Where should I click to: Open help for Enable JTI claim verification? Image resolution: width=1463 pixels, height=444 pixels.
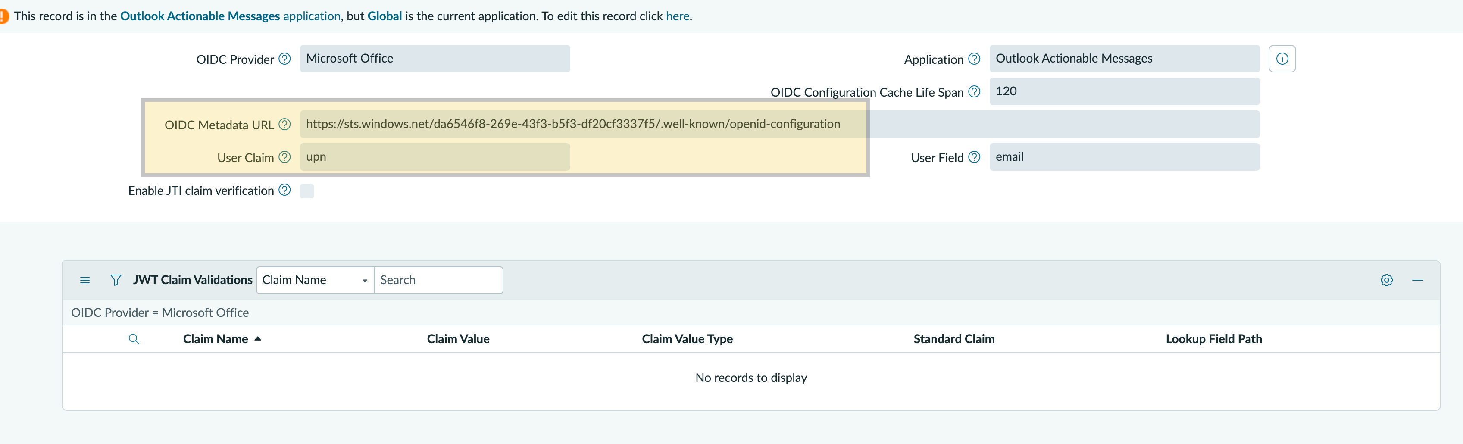click(x=284, y=190)
